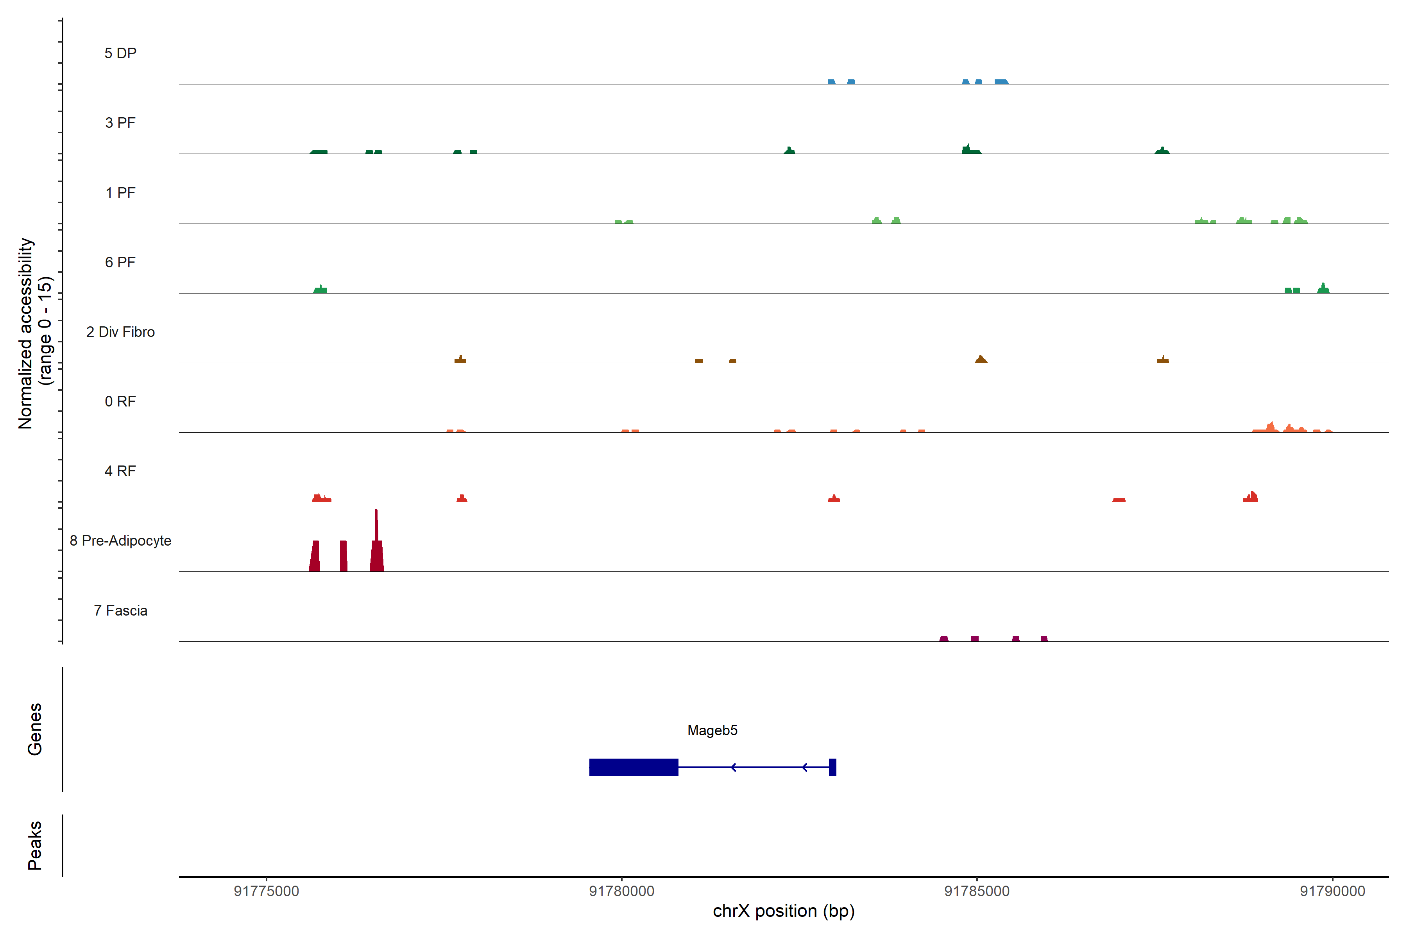
Task: Click the chrX position axis title
Action: 784,911
